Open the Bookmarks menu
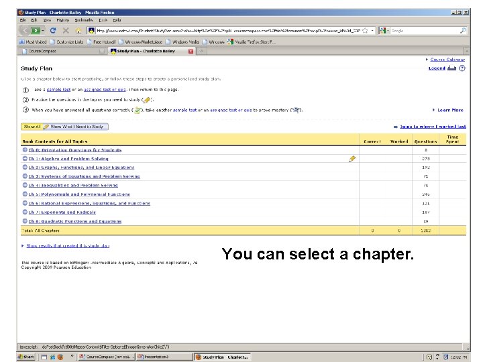This screenshot has height=362, width=483. point(84,20)
